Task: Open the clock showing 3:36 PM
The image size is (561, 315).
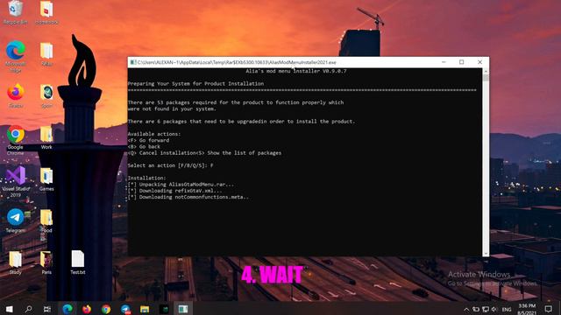Action: coord(527,309)
